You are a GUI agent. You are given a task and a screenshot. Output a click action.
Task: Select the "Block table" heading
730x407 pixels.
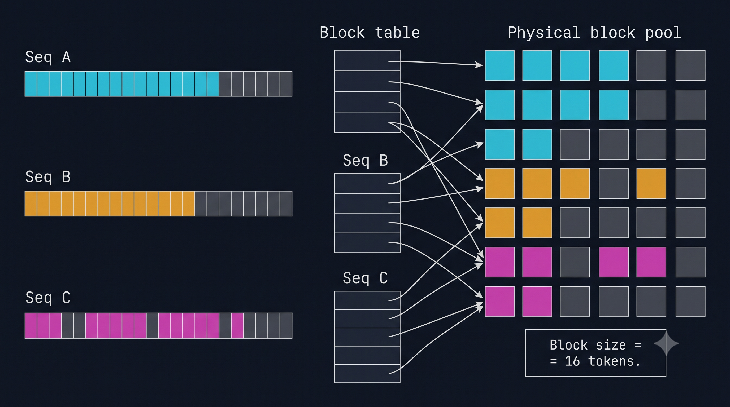coord(370,33)
